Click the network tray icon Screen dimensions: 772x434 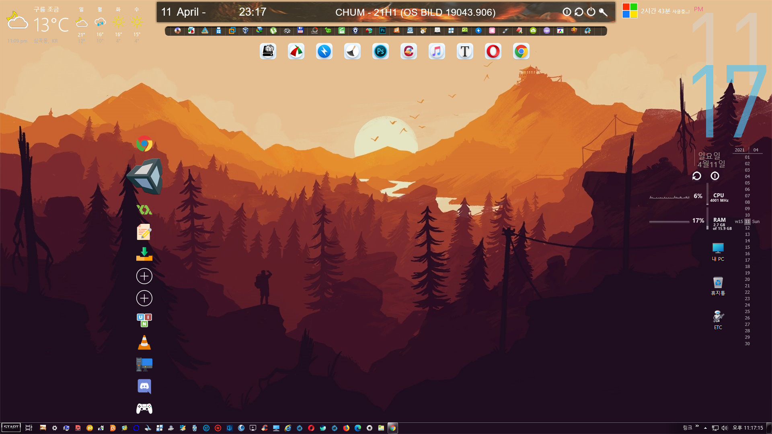pyautogui.click(x=715, y=428)
